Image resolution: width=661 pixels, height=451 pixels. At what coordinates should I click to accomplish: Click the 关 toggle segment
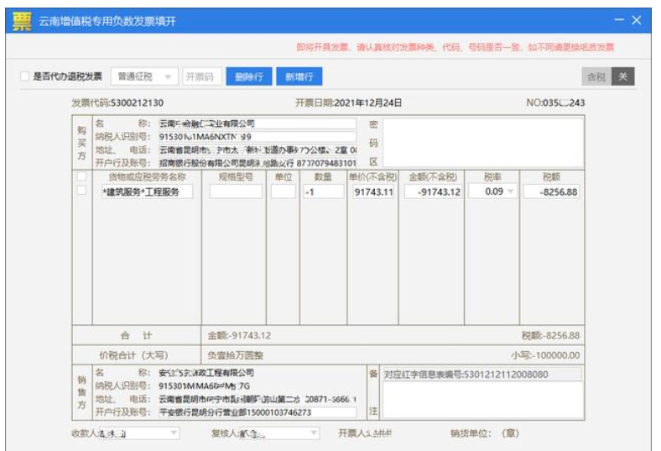[x=623, y=76]
